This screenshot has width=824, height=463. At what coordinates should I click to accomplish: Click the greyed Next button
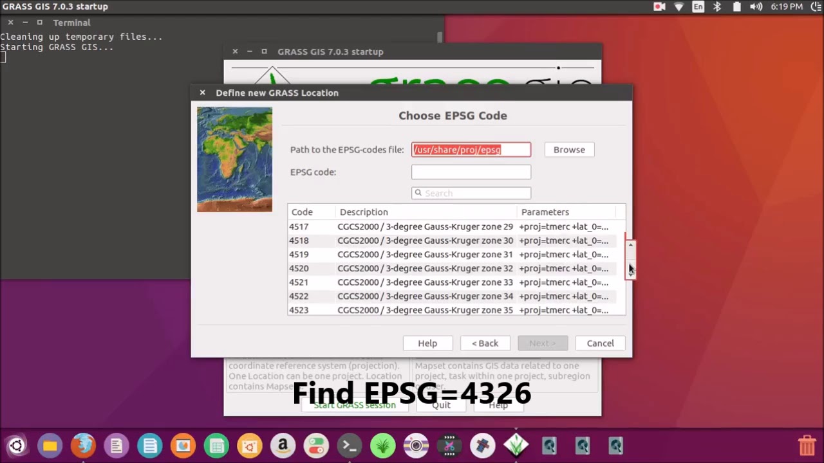pyautogui.click(x=543, y=343)
